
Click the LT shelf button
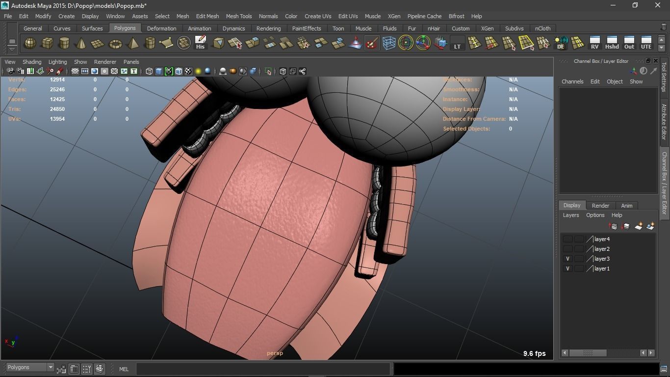[x=457, y=43]
